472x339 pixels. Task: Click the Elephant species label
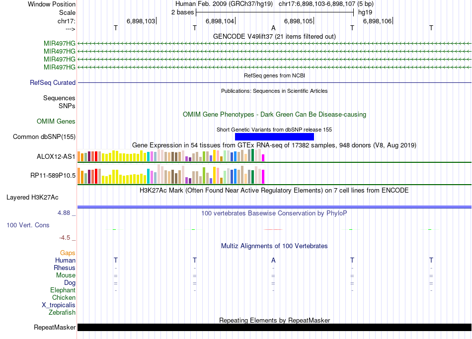pyautogui.click(x=63, y=290)
